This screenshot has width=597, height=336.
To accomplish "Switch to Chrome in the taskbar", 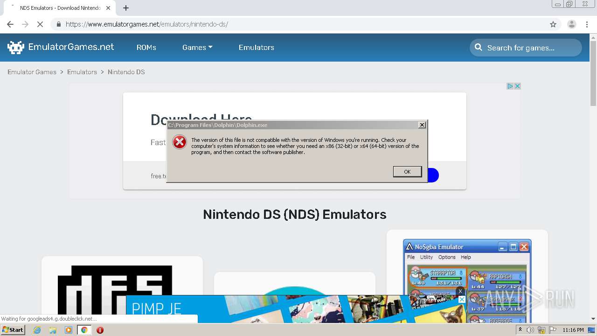I will pyautogui.click(x=84, y=330).
